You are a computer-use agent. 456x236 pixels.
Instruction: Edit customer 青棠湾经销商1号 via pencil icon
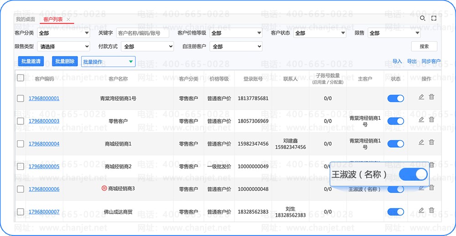(x=421, y=97)
